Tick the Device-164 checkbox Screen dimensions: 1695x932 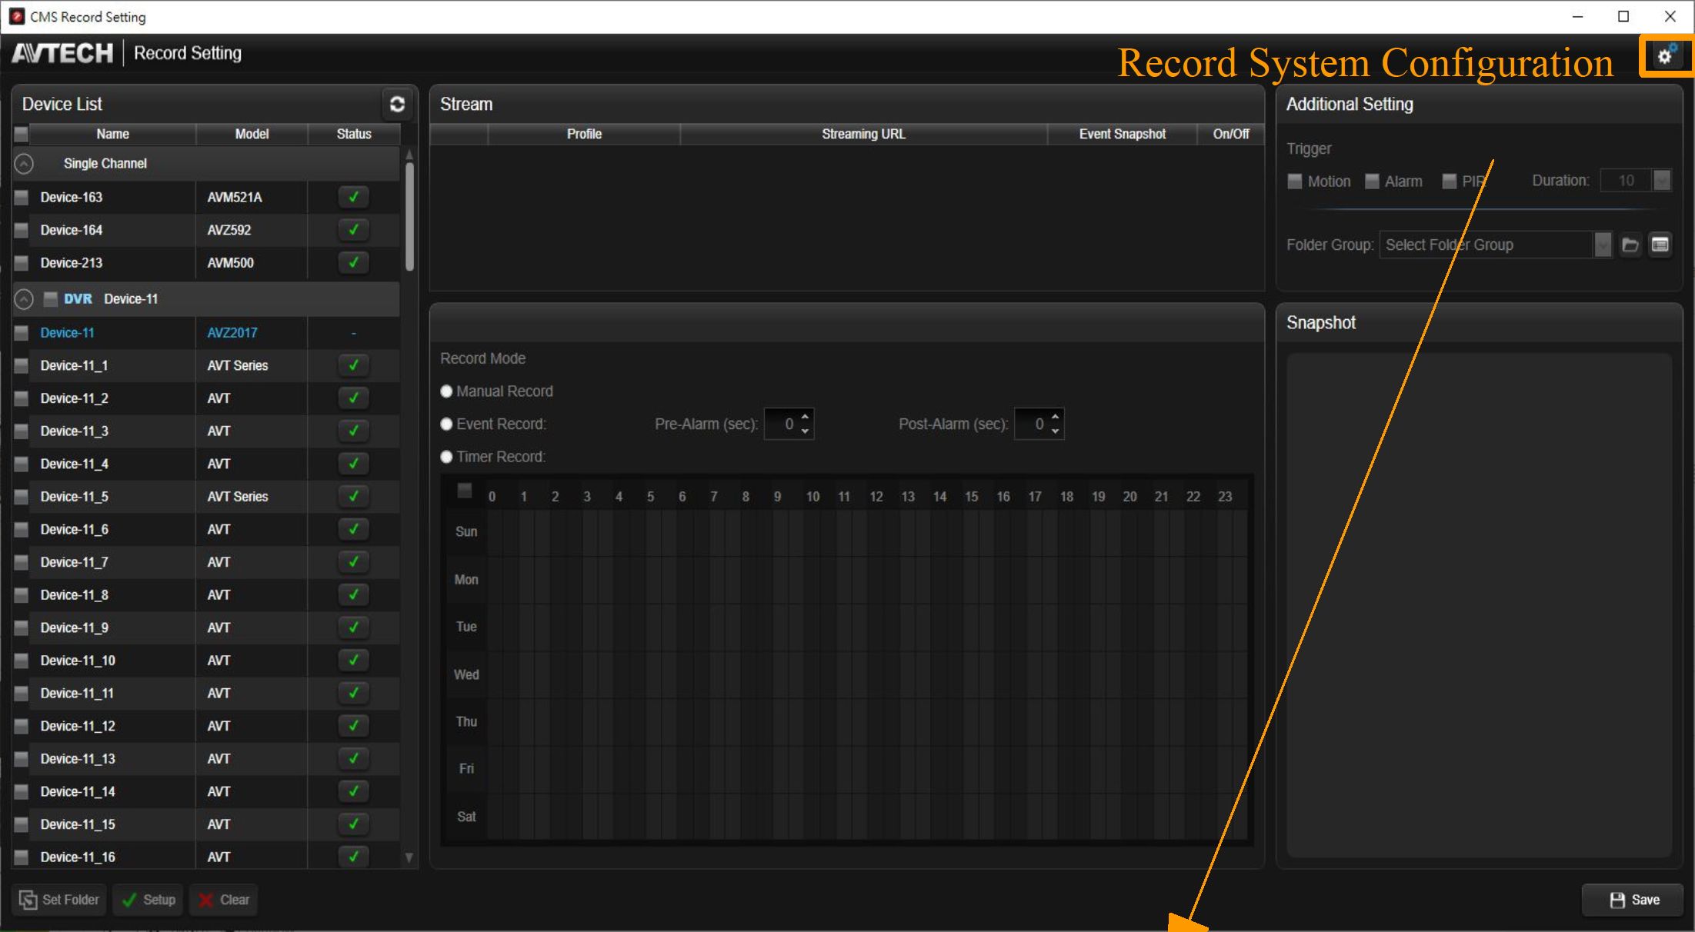pyautogui.click(x=22, y=230)
